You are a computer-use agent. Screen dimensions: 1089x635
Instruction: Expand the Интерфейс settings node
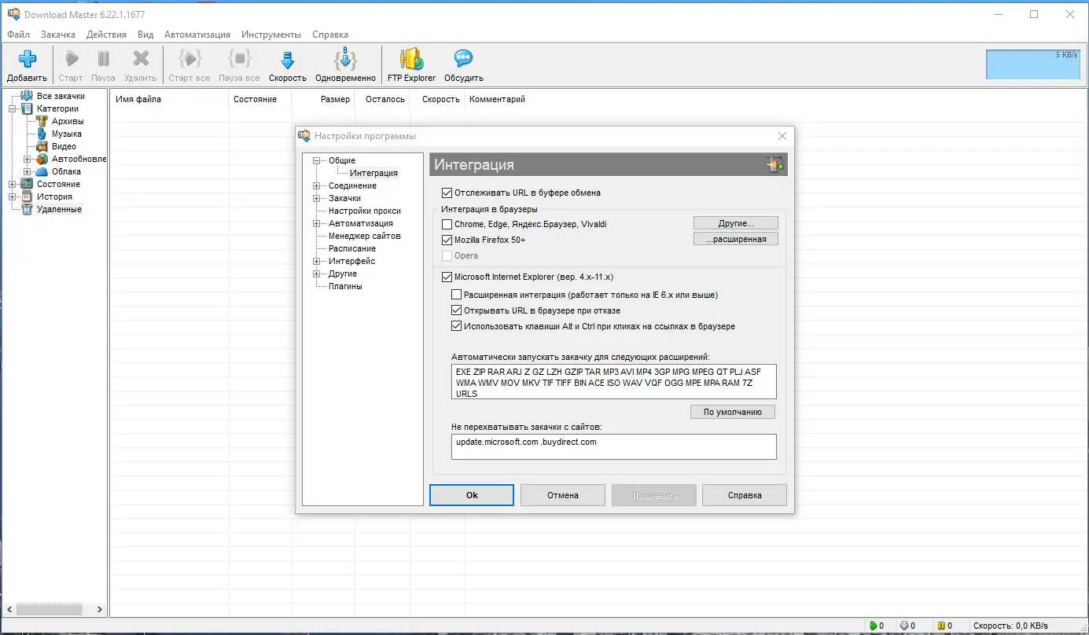(x=317, y=261)
